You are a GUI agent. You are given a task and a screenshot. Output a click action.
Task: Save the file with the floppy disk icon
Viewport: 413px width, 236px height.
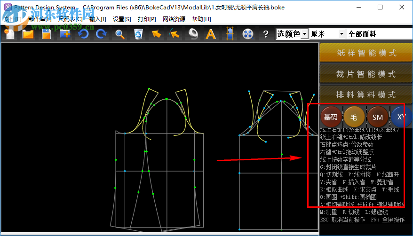pyautogui.click(x=47, y=34)
